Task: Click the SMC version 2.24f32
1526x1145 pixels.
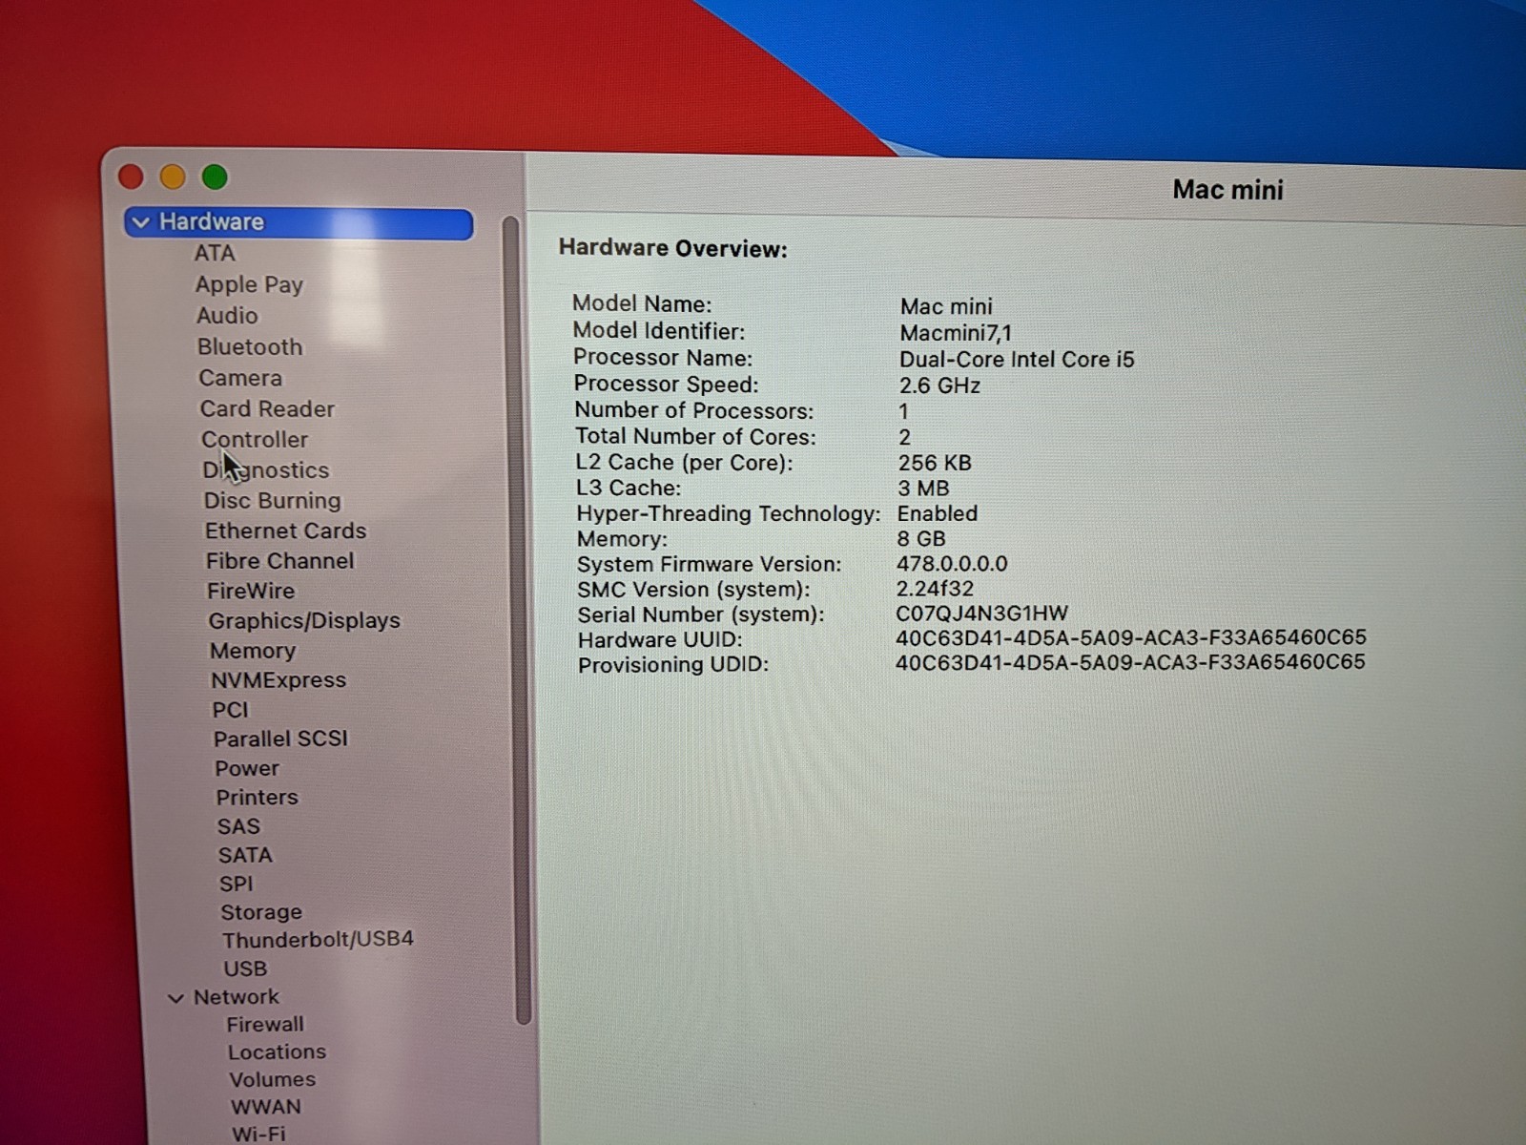Action: coord(935,589)
